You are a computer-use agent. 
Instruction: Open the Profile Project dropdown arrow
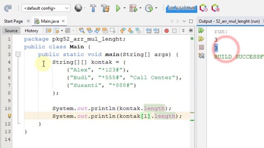click(156, 8)
